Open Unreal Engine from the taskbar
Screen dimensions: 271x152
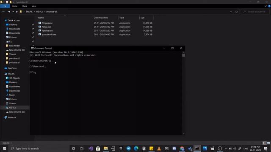(x=144, y=148)
